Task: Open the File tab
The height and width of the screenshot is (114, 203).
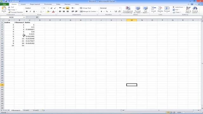Action: (x=4, y=4)
